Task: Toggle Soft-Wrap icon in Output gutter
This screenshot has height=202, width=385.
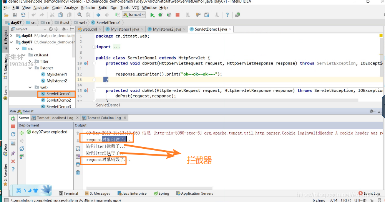Action: [x=78, y=149]
